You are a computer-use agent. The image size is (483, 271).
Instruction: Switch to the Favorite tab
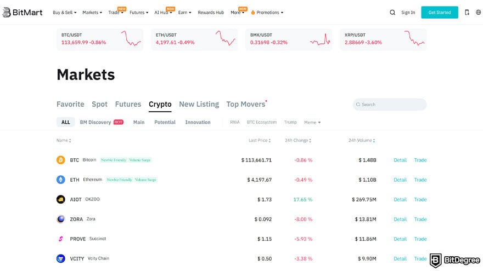tap(70, 104)
